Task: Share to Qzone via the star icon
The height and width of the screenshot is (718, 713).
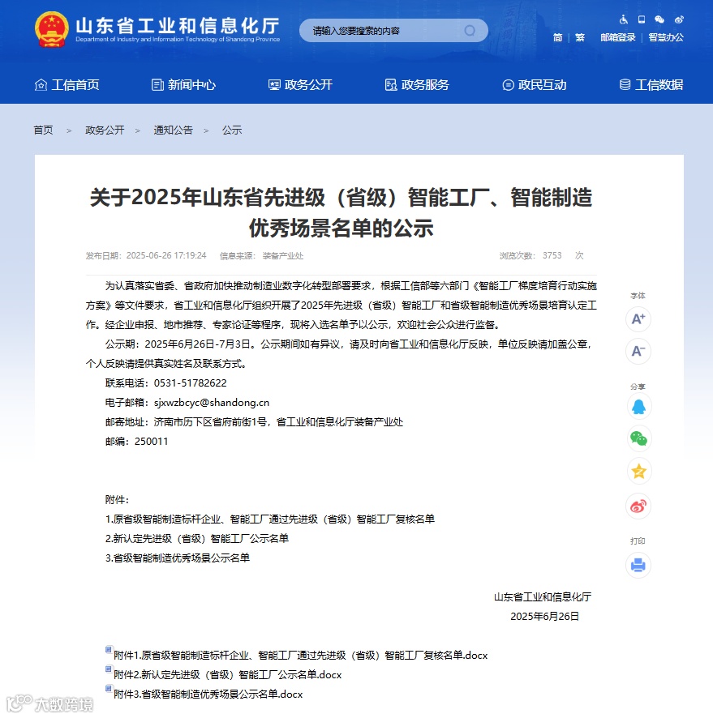Action: coord(638,471)
